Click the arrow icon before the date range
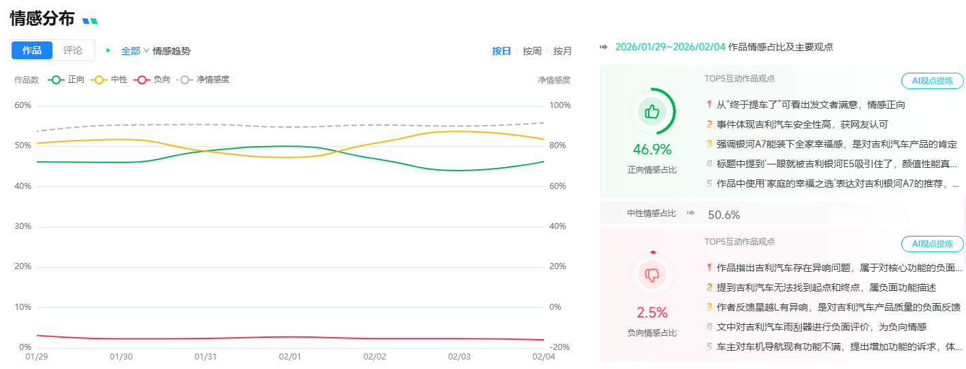The image size is (966, 369). click(x=604, y=47)
